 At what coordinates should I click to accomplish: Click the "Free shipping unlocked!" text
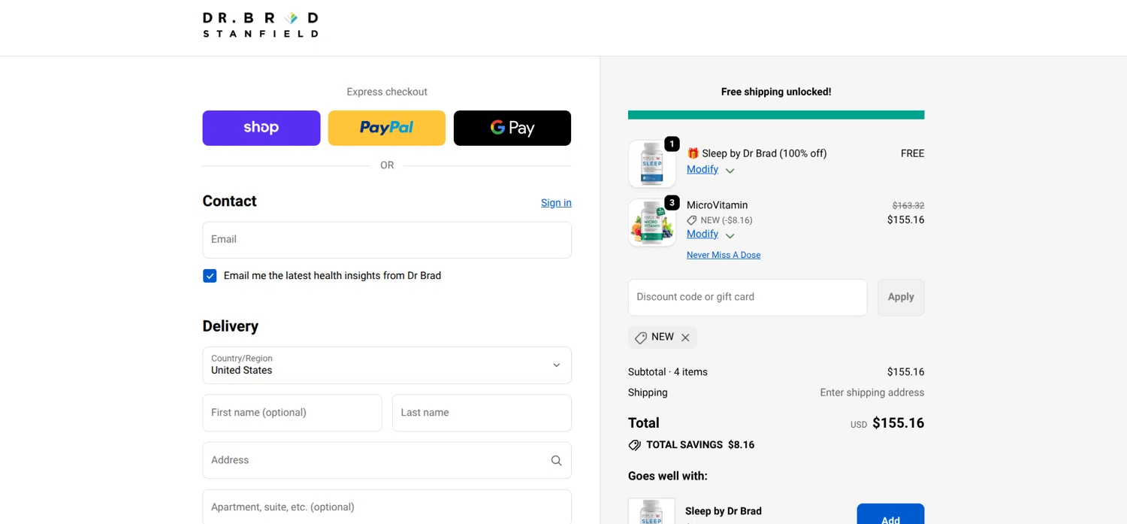[776, 92]
